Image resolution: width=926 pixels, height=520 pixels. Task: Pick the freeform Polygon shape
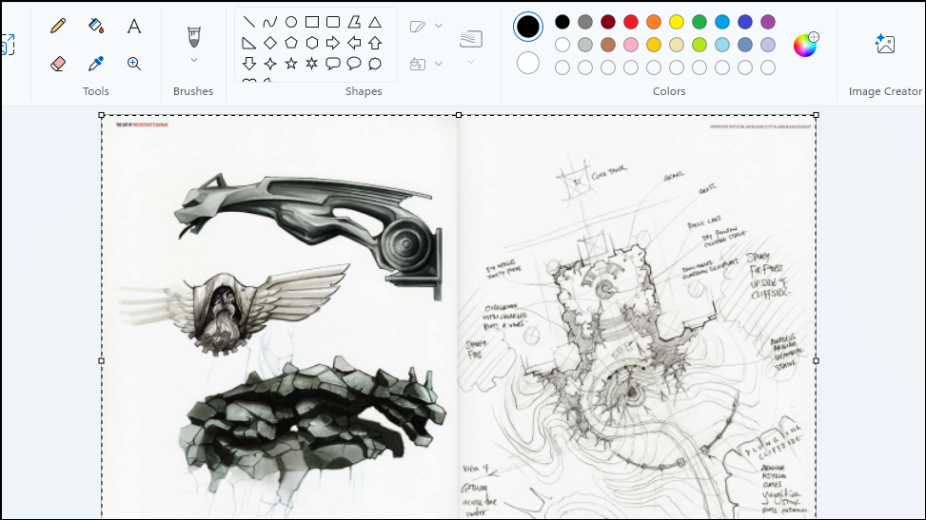click(354, 23)
